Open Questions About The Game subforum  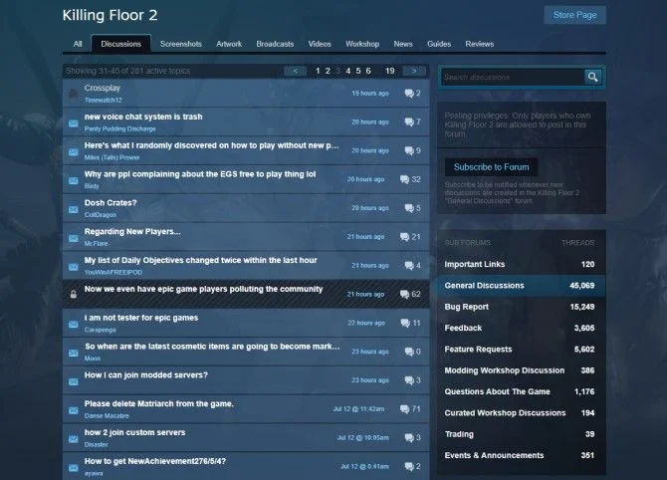click(521, 392)
